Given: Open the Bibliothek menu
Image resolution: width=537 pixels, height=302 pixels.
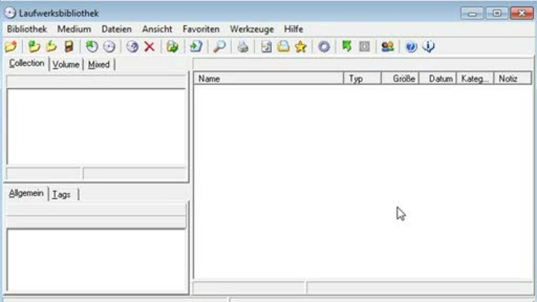Looking at the screenshot, I should (27, 29).
